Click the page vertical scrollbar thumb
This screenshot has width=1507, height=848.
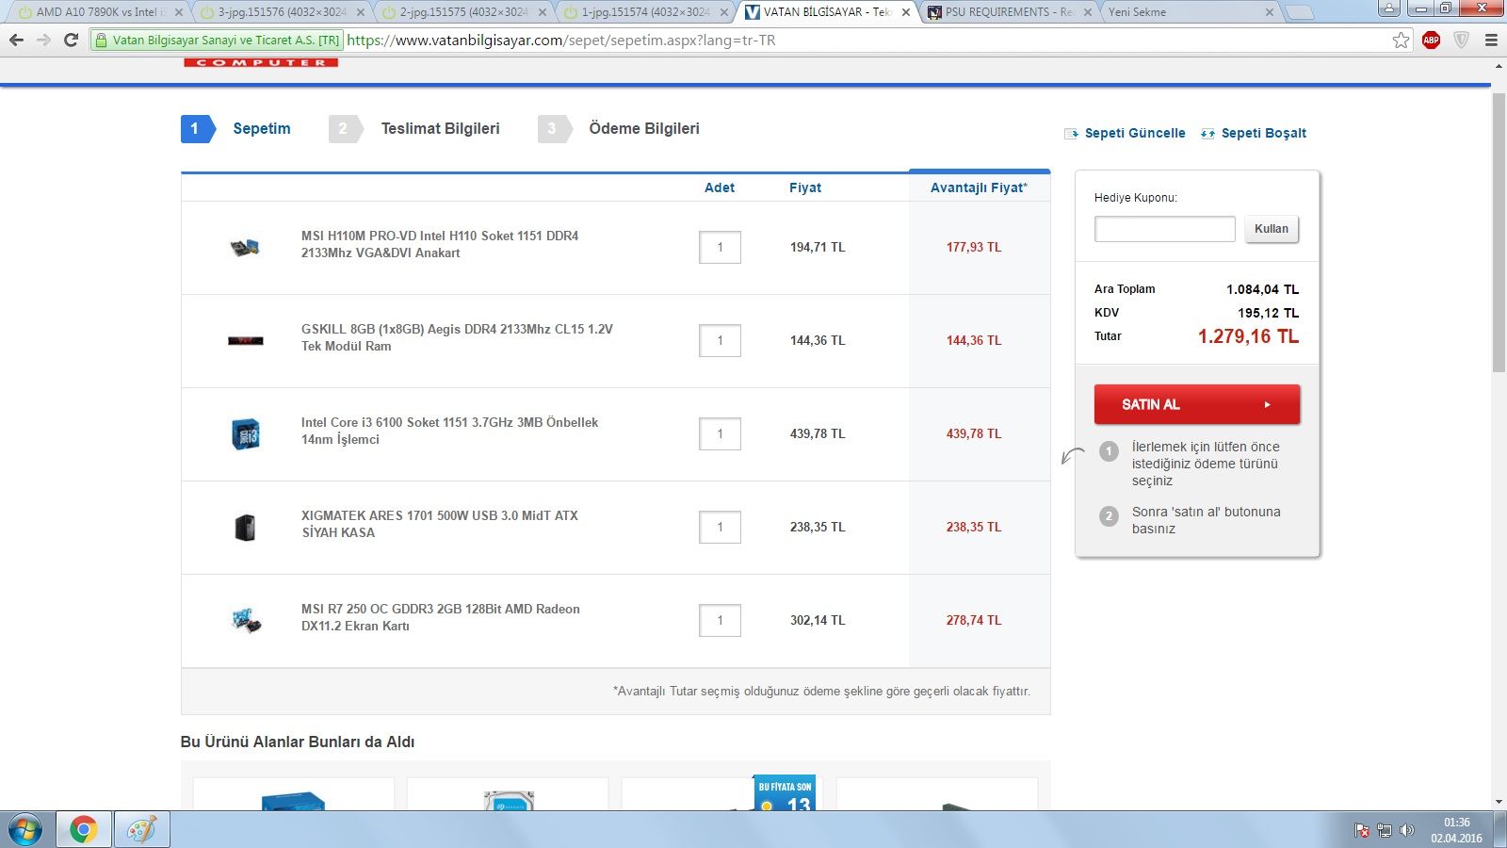click(1499, 232)
